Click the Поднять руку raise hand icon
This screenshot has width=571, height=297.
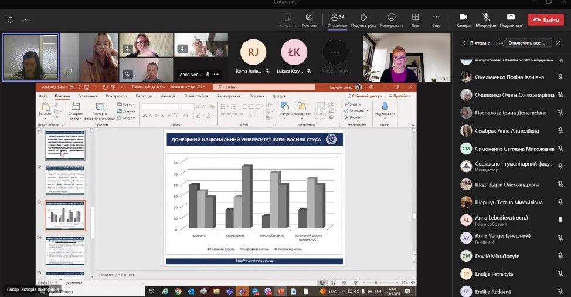[x=363, y=17]
